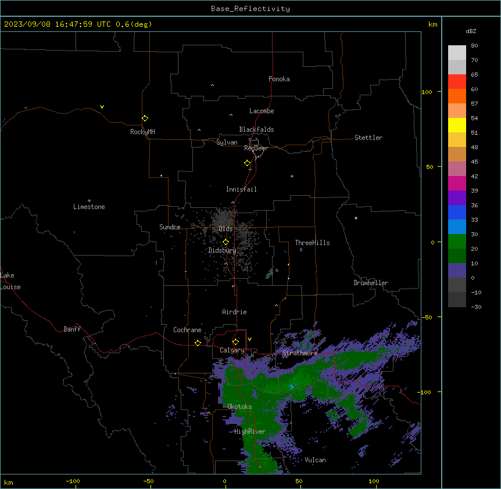The width and height of the screenshot is (501, 489).
Task: Select the orange 60-57 dBZ legend swatch
Action: pyautogui.click(x=457, y=96)
